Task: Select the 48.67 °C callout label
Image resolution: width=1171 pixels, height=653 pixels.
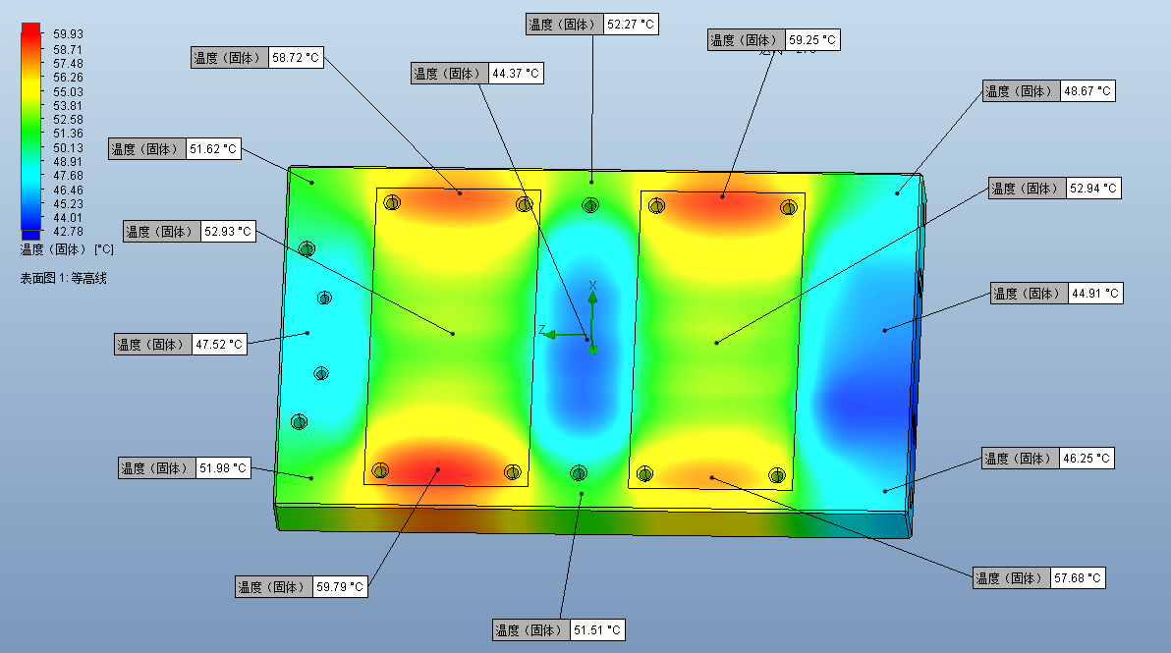Action: click(1049, 91)
